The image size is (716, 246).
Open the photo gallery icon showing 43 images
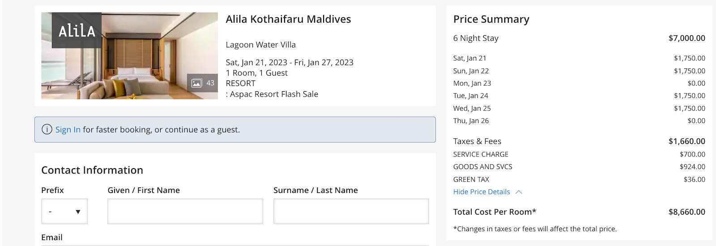pos(202,83)
